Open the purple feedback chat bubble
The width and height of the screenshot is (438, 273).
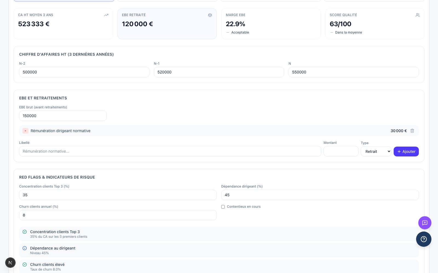[425, 223]
